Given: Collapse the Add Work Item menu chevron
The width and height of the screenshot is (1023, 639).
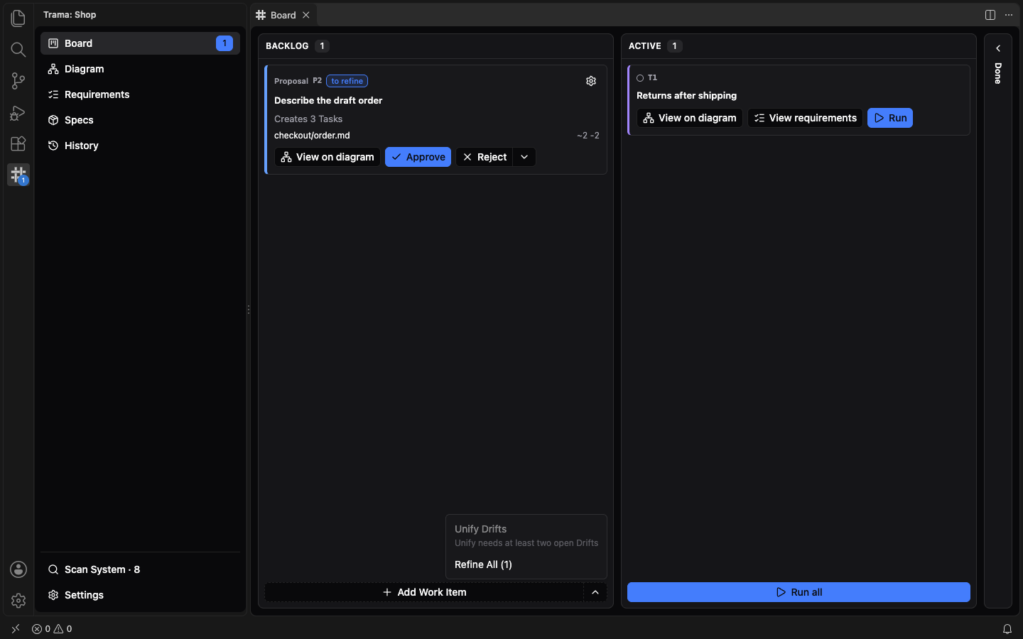Looking at the screenshot, I should (x=595, y=592).
